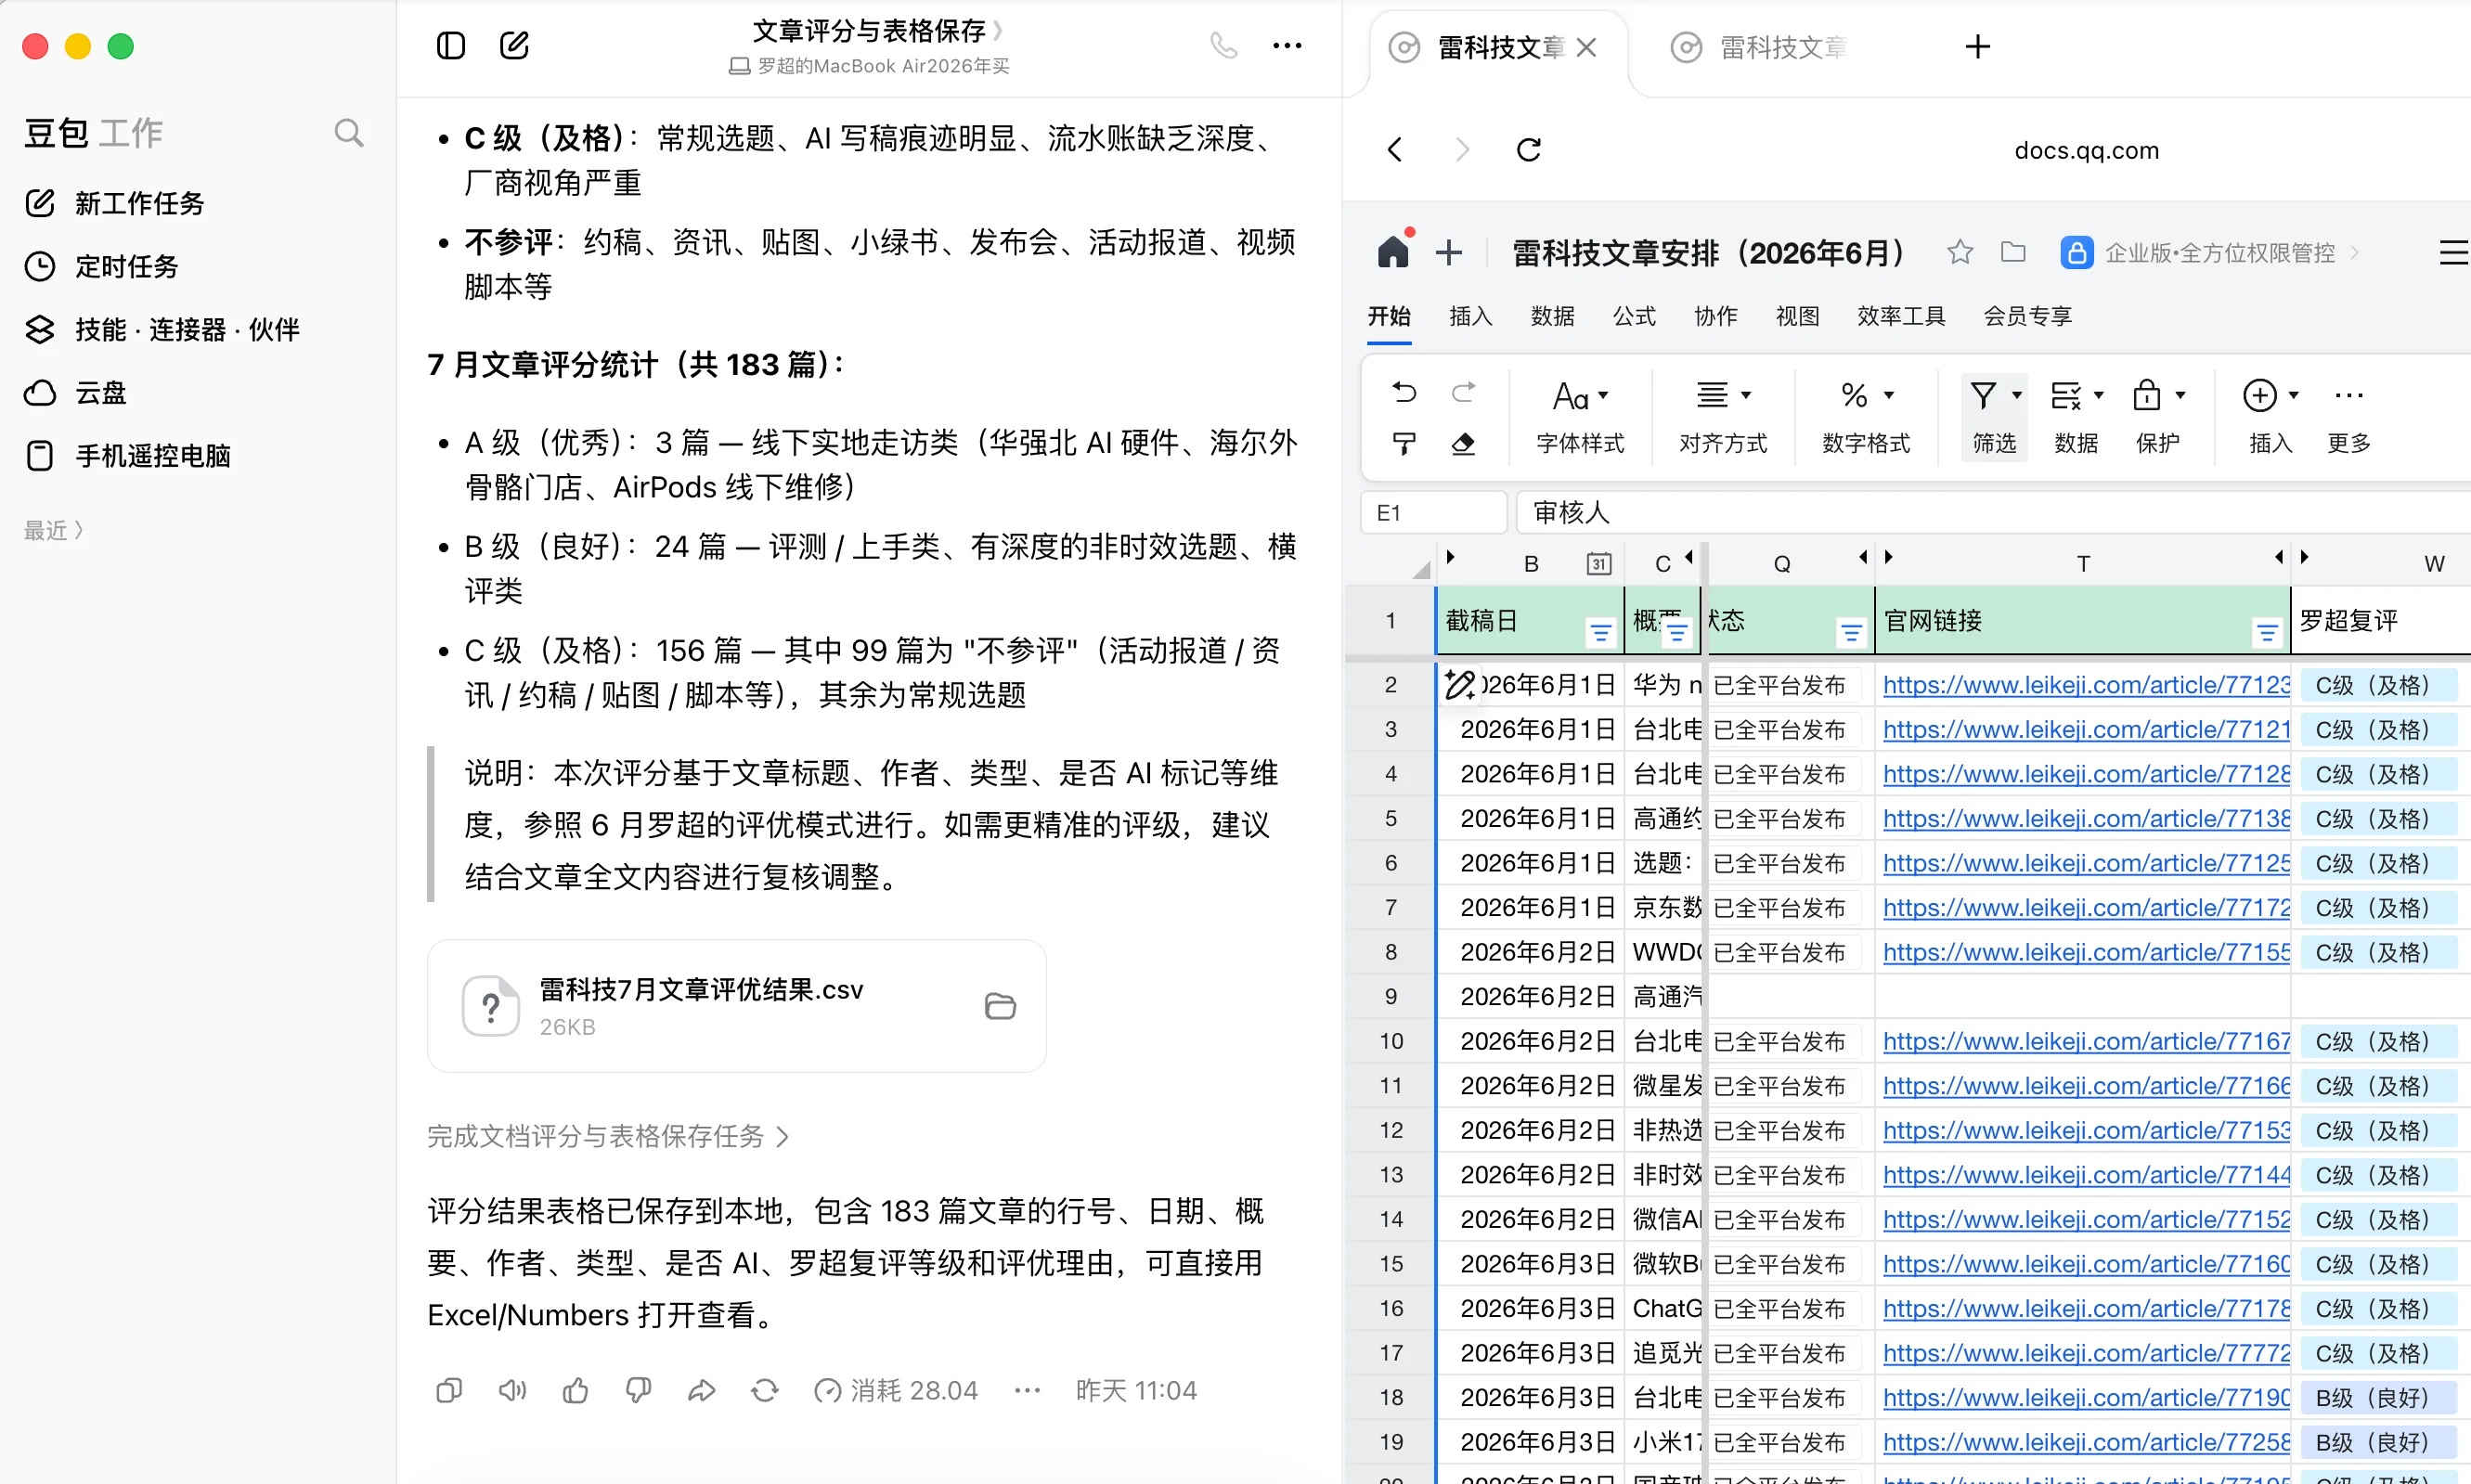
Task: Open the 插入 toolbar dropdown
Action: (x=2270, y=417)
